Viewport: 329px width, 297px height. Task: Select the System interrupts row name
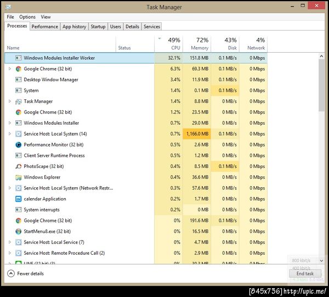42,210
